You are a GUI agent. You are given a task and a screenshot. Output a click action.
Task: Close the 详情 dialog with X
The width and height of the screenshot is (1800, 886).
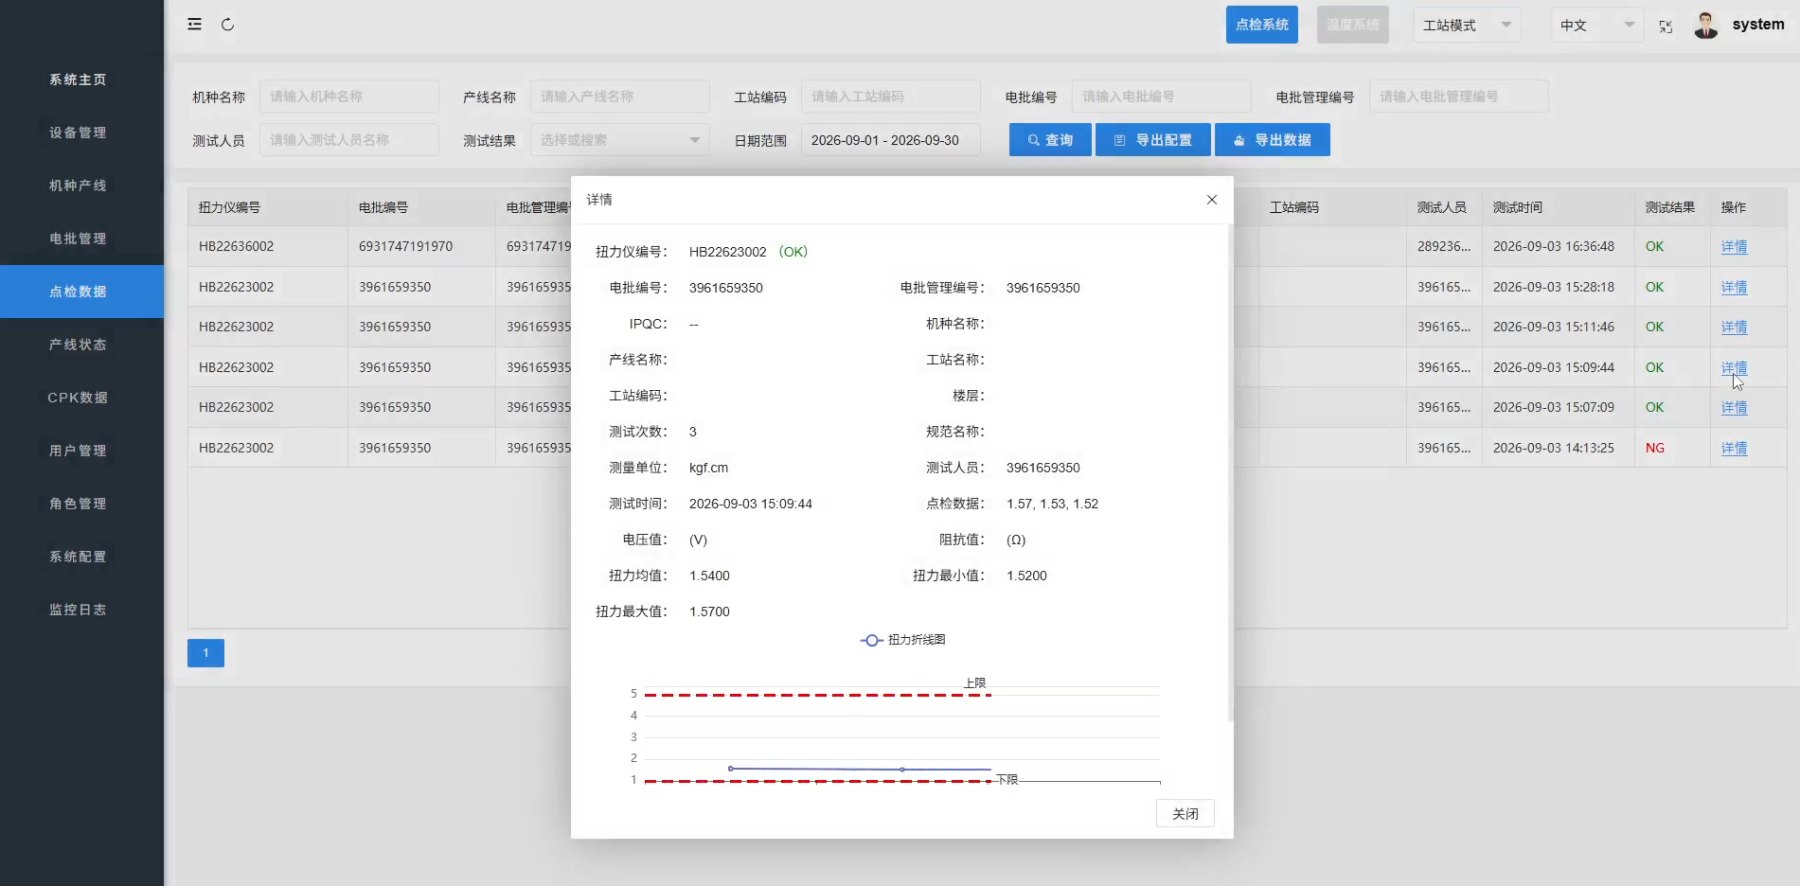click(1212, 200)
